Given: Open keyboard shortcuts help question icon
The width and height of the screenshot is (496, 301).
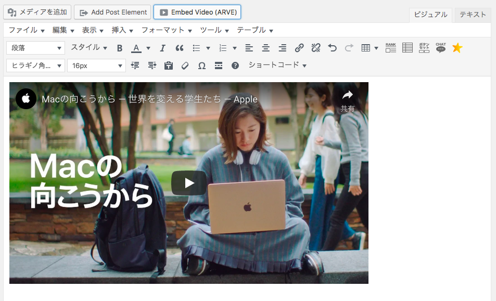Looking at the screenshot, I should pos(235,66).
